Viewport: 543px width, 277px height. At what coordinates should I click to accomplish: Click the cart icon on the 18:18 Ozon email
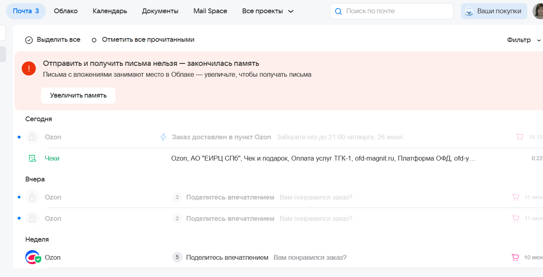click(x=520, y=137)
